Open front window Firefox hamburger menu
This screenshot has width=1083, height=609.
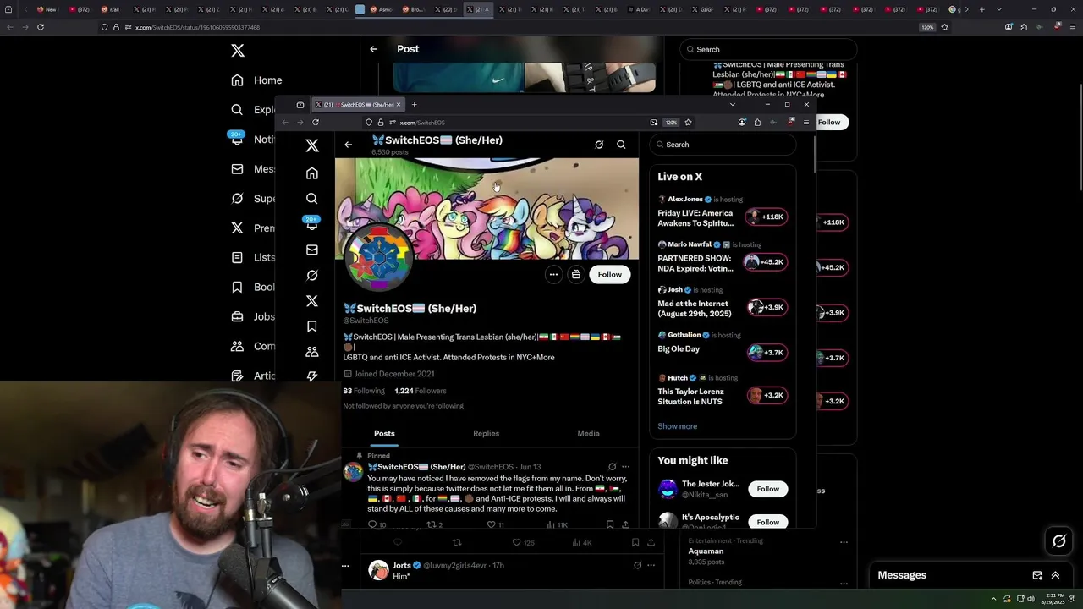(x=806, y=123)
